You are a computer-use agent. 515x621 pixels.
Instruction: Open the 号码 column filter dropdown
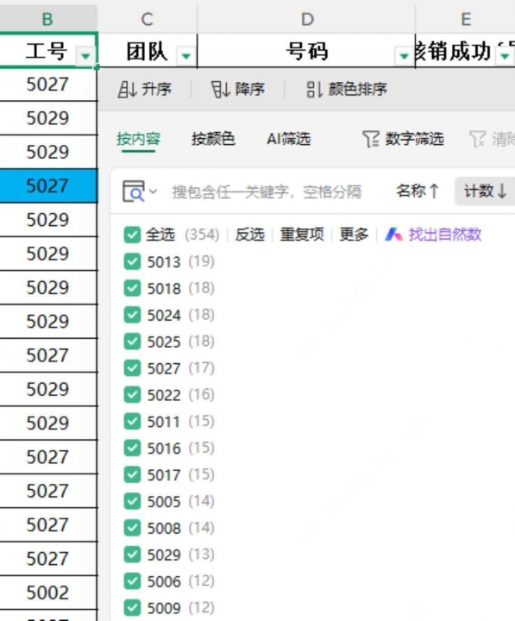tap(404, 55)
